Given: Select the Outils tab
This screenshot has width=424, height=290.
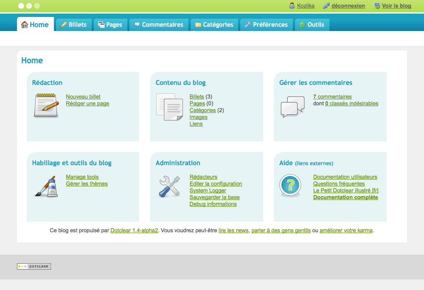Looking at the screenshot, I should 312,25.
